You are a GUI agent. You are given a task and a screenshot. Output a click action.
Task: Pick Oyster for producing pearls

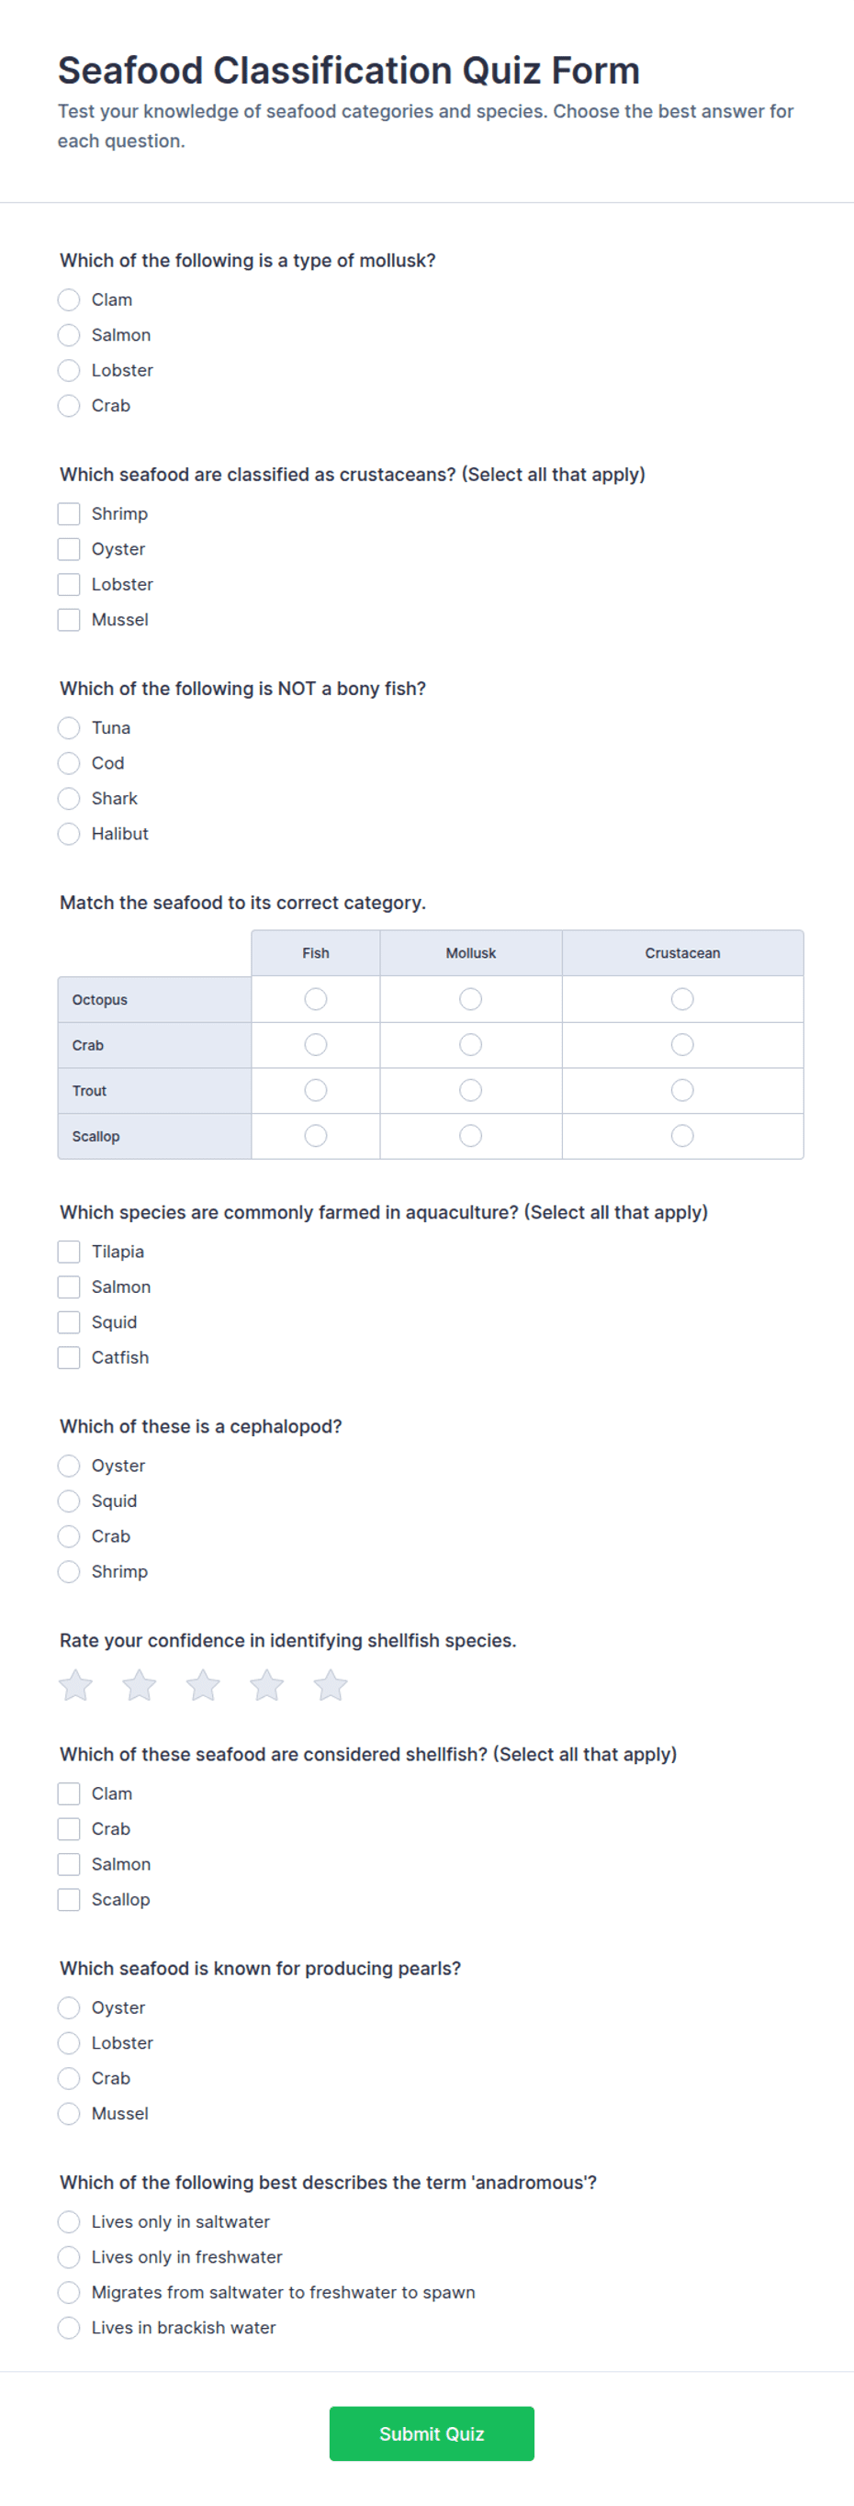pyautogui.click(x=68, y=2008)
